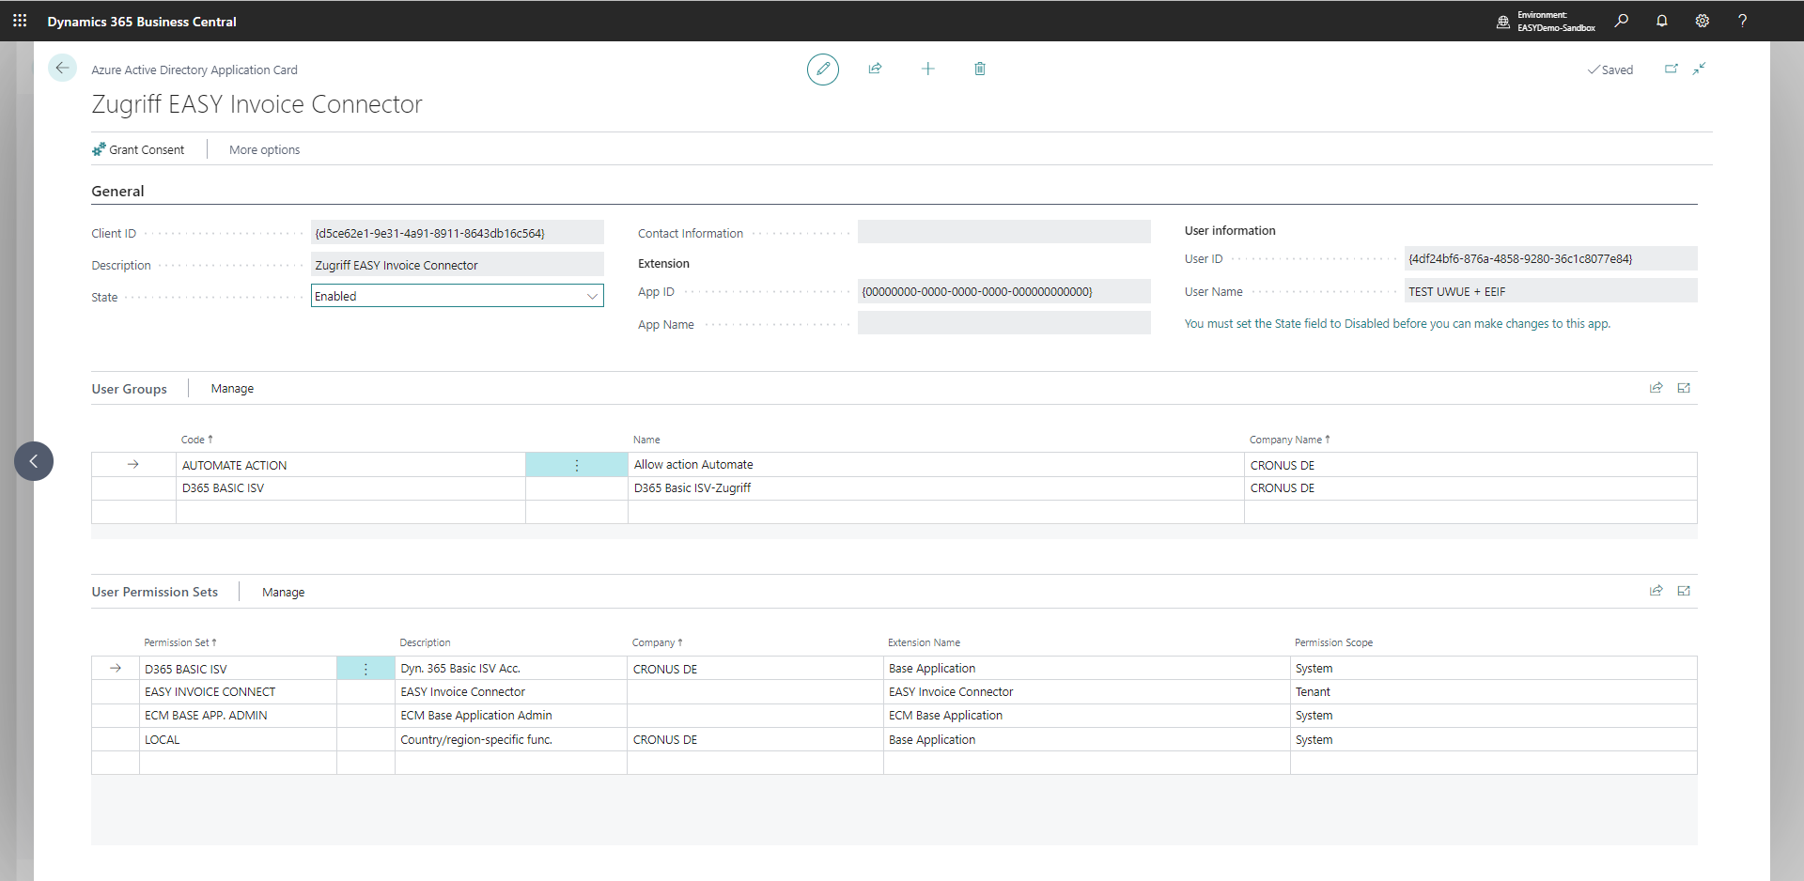1804x881 pixels.
Task: Select the D365 BASIC ISV user group
Action: (x=350, y=488)
